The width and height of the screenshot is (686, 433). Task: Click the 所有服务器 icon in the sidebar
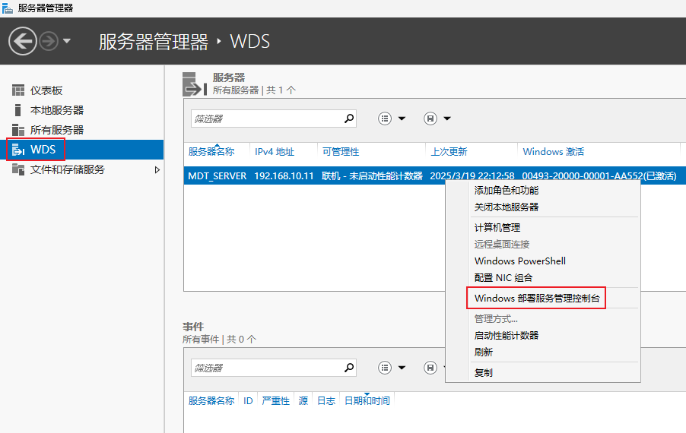click(x=18, y=130)
